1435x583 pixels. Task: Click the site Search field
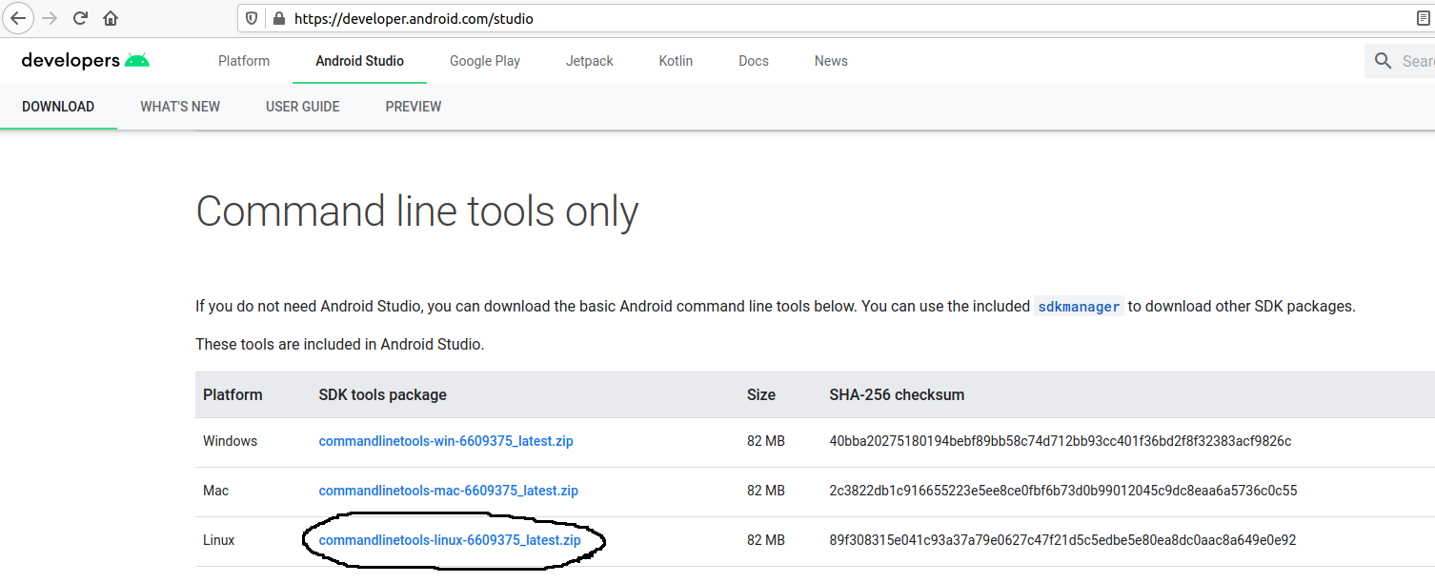click(x=1400, y=61)
